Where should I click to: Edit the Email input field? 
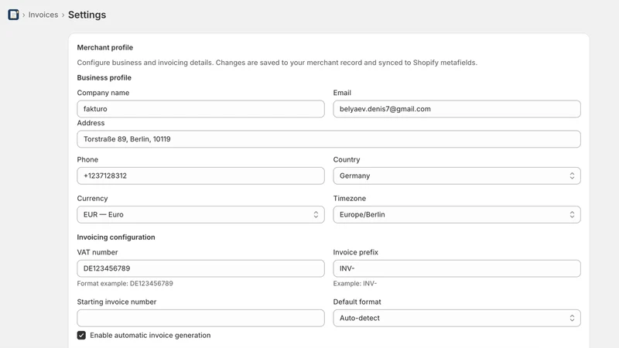coord(457,109)
